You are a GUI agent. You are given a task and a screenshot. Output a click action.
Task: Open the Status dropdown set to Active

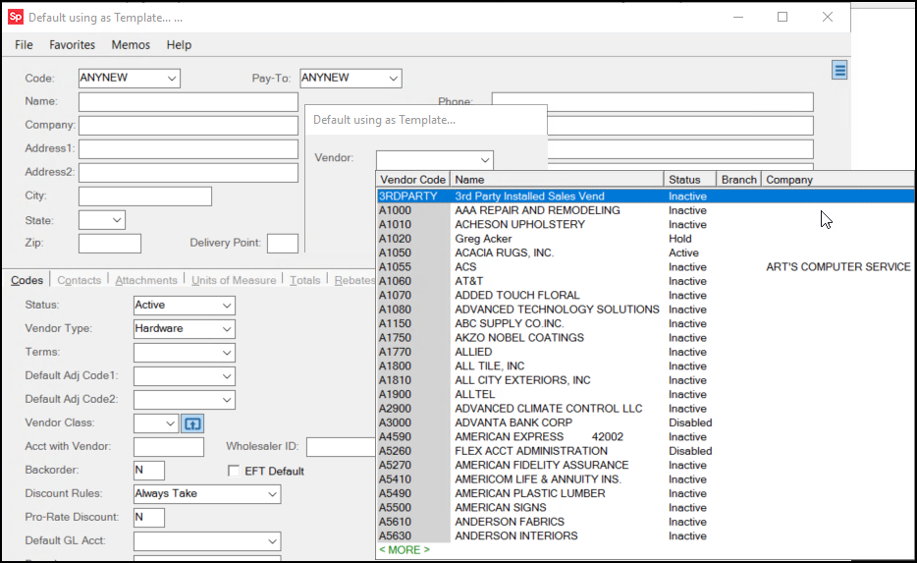227,306
